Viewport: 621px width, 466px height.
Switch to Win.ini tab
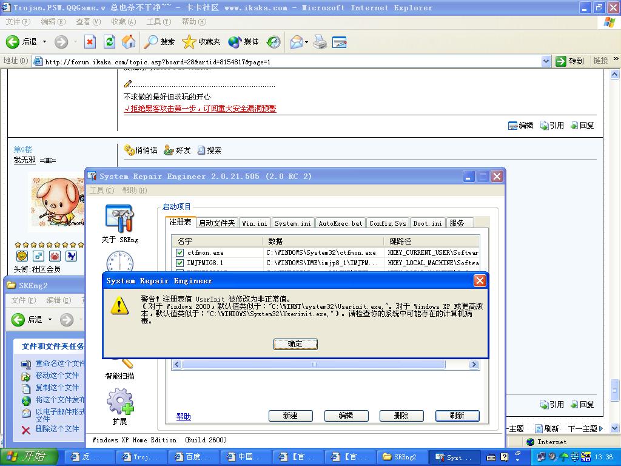tap(255, 223)
